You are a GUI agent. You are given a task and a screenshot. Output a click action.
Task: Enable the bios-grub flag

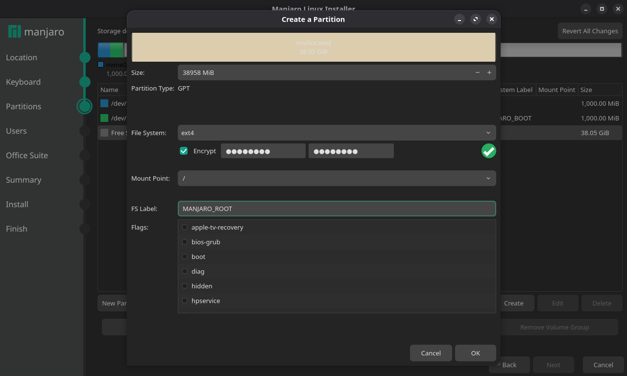click(x=185, y=242)
